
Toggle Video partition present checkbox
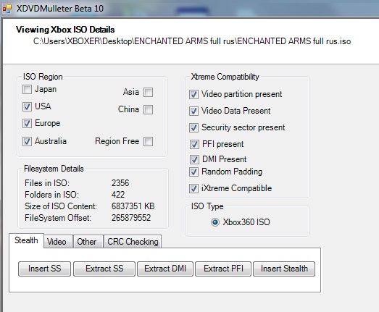pyautogui.click(x=193, y=94)
